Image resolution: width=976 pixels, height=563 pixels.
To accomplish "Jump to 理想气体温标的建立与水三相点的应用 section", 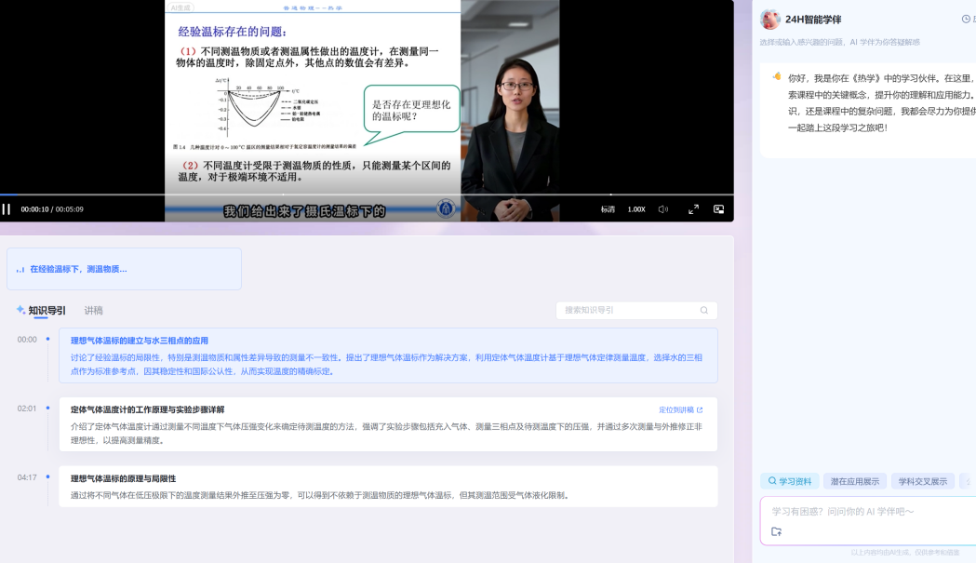I will coord(140,341).
